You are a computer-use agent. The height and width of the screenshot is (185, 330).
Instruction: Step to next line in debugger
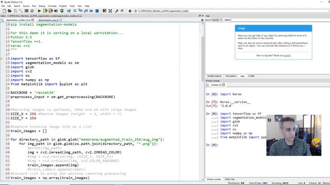click(75, 11)
